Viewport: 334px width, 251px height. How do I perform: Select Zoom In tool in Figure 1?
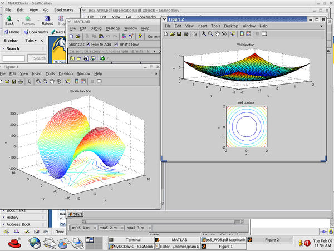tap(38, 81)
